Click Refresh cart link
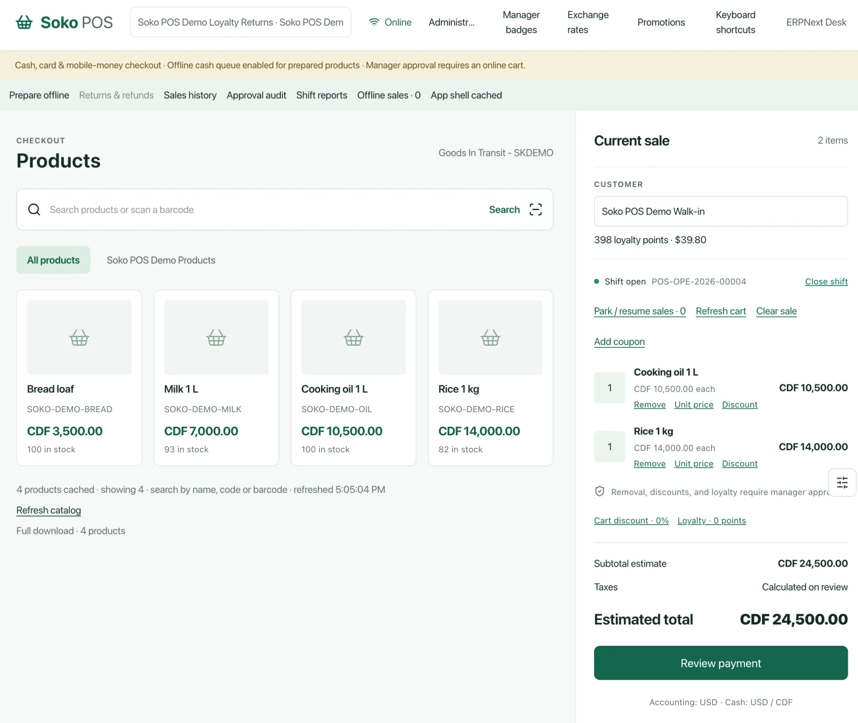The width and height of the screenshot is (858, 723). pos(721,311)
